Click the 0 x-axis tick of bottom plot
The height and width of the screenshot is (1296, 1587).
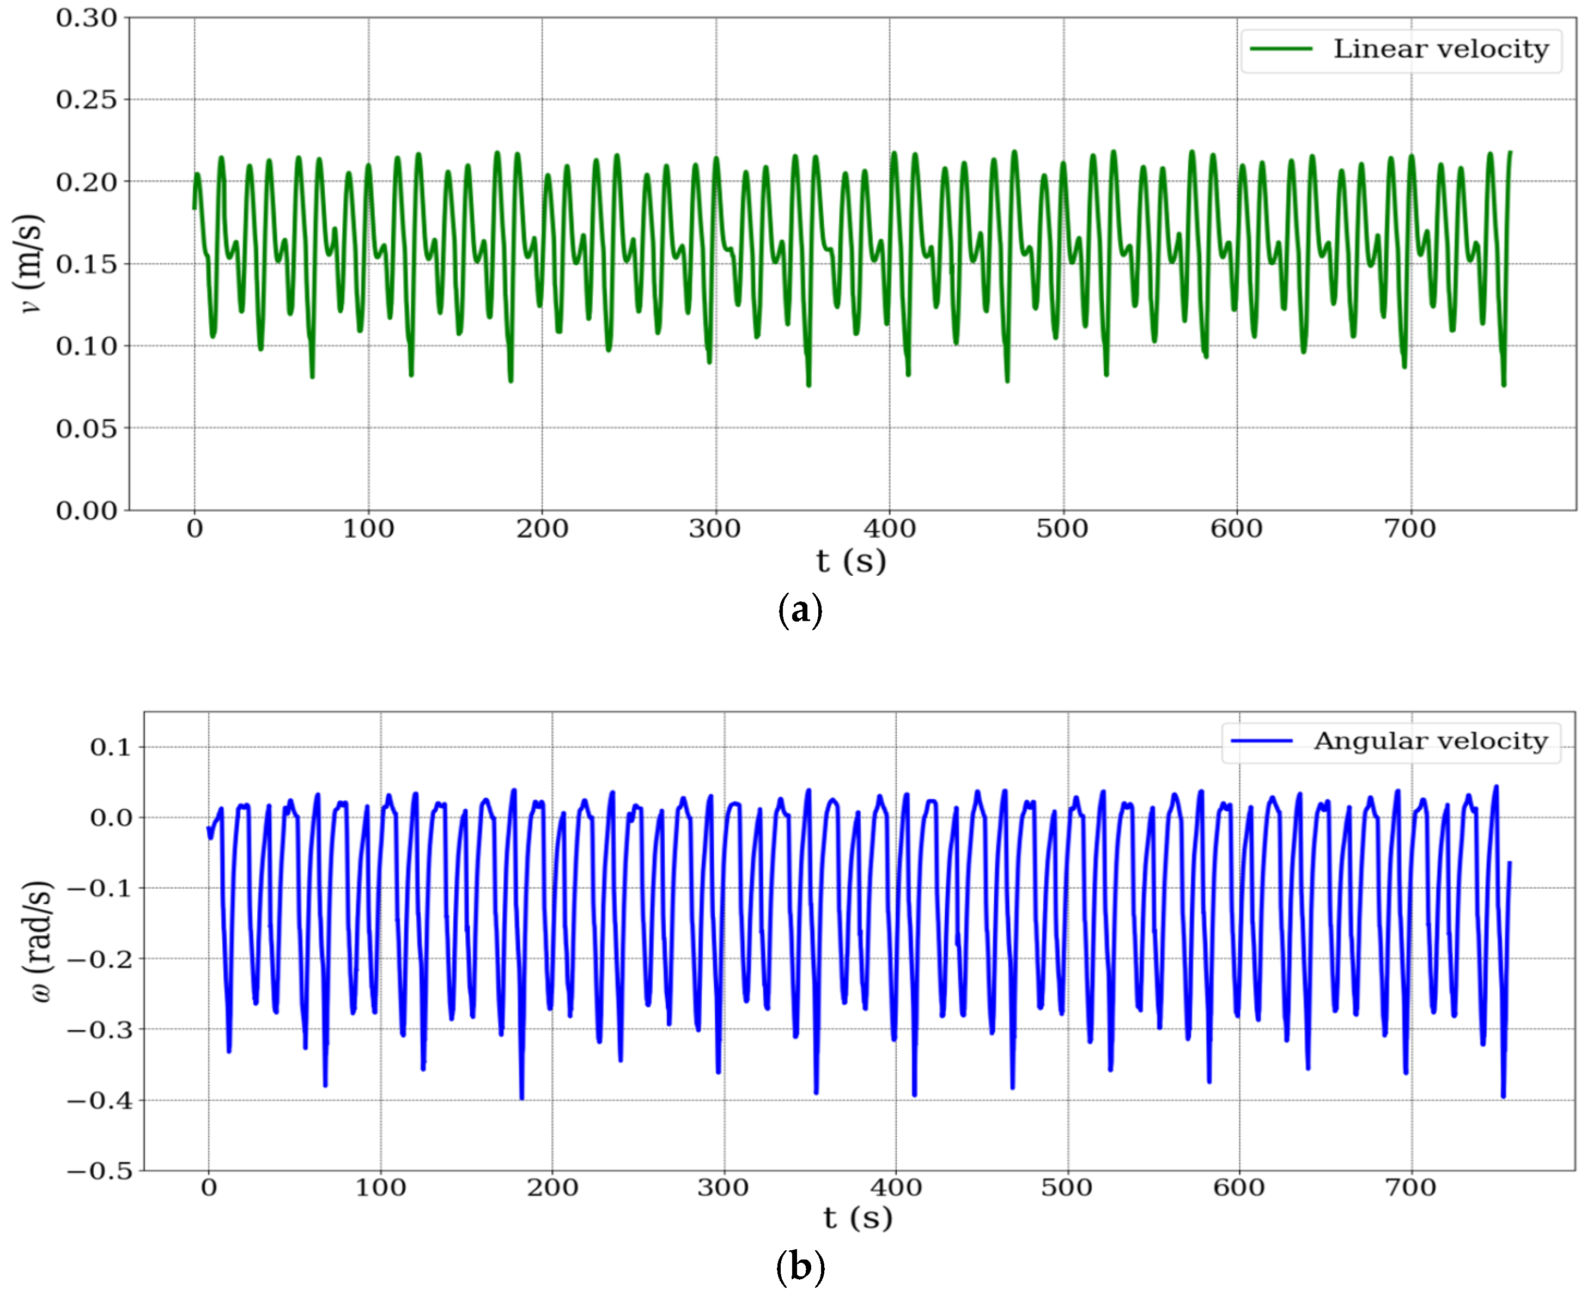(208, 1187)
